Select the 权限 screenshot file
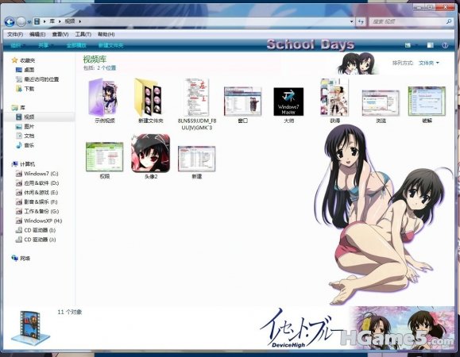460x357 pixels. [104, 160]
